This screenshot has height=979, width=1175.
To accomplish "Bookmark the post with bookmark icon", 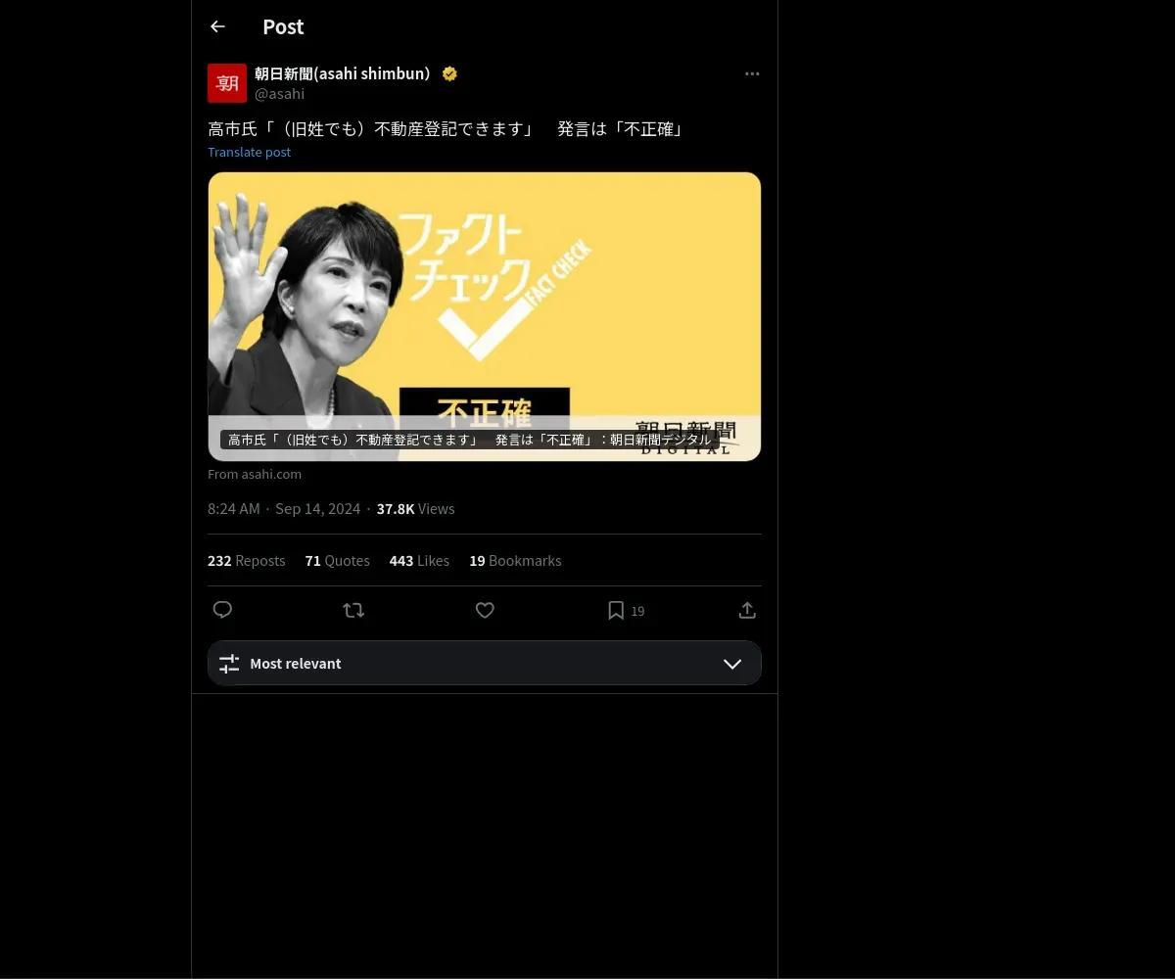I will pos(616,610).
